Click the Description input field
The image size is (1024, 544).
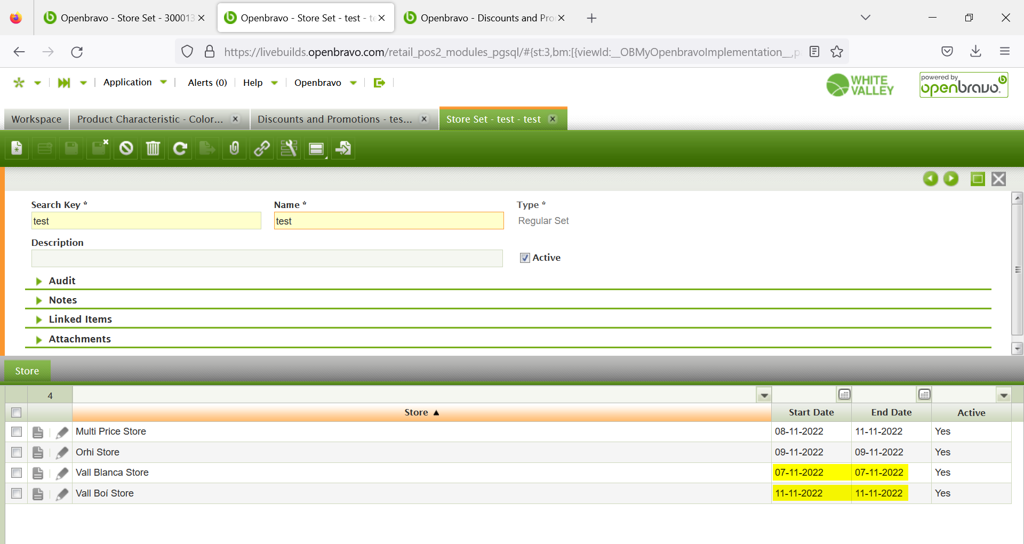pos(267,259)
